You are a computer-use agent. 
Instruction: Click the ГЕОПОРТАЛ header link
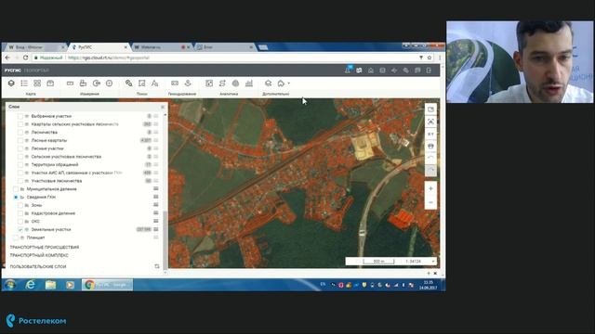point(36,71)
